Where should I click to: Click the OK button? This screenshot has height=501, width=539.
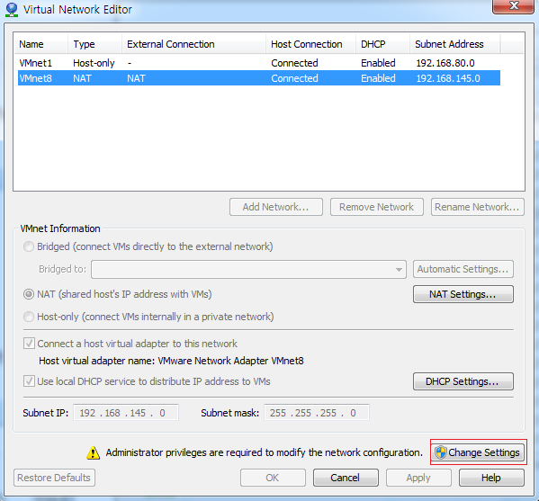point(273,478)
